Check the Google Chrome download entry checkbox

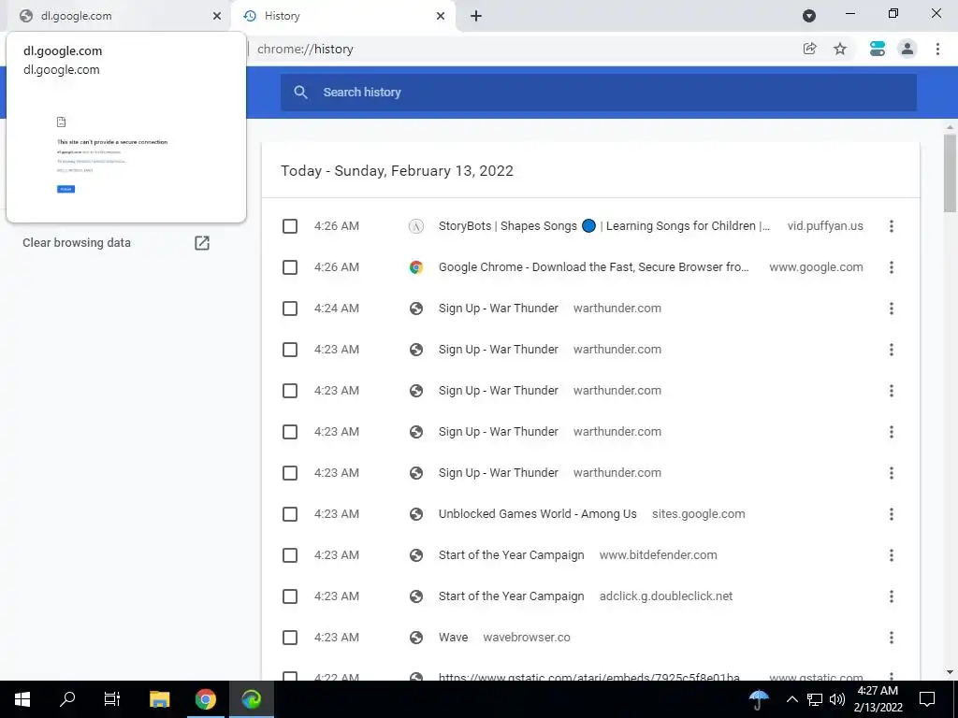290,267
